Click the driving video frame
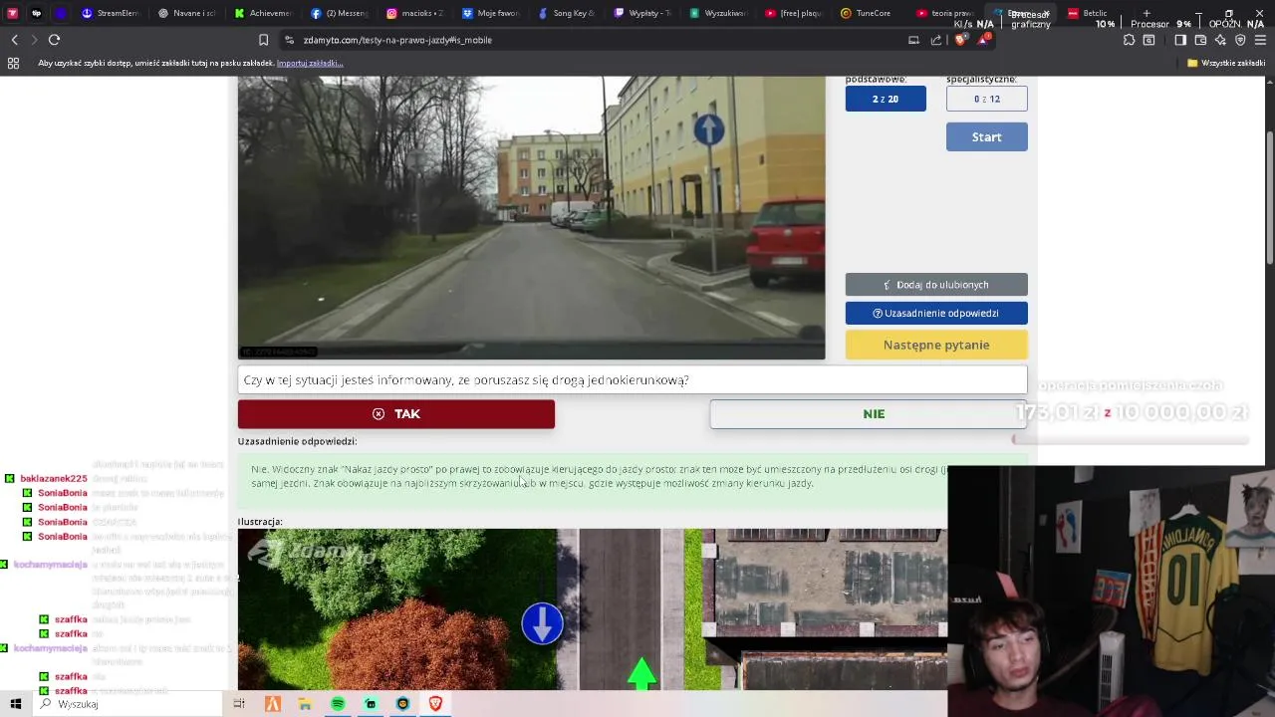This screenshot has width=1275, height=717. pos(531,217)
